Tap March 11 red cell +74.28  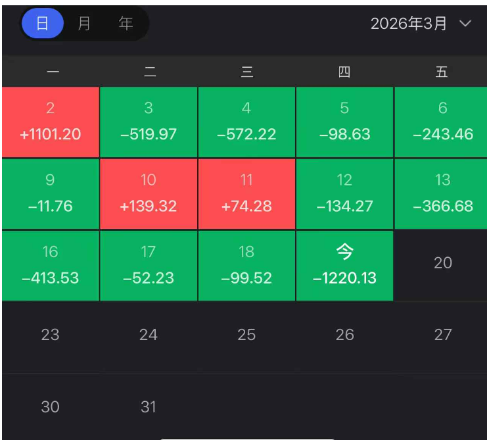pyautogui.click(x=246, y=194)
